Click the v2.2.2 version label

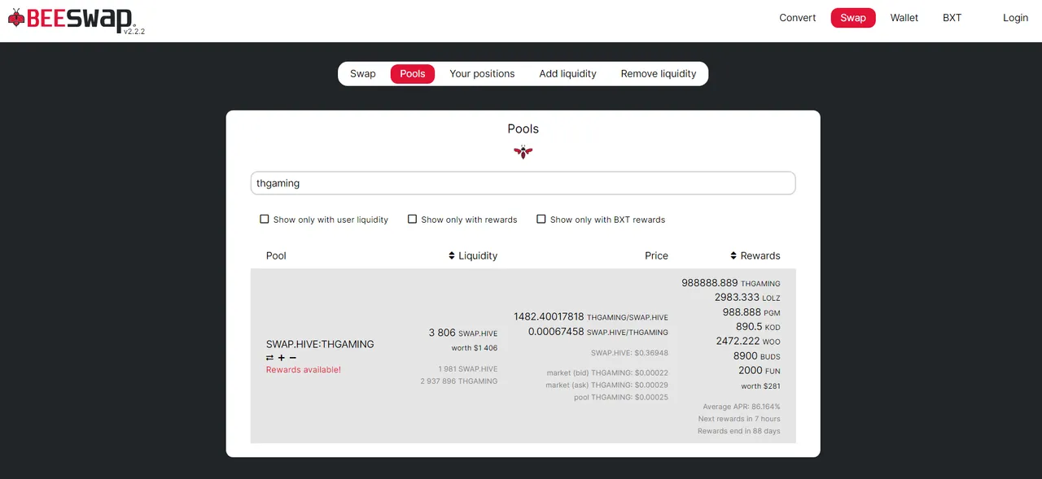point(134,32)
